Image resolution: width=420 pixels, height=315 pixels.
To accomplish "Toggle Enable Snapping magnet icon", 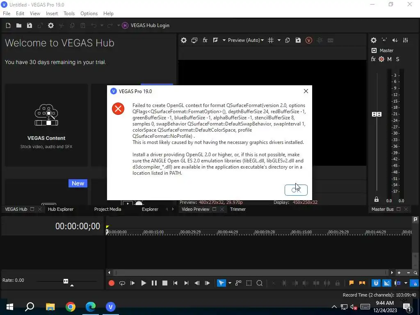I will 376,283.
